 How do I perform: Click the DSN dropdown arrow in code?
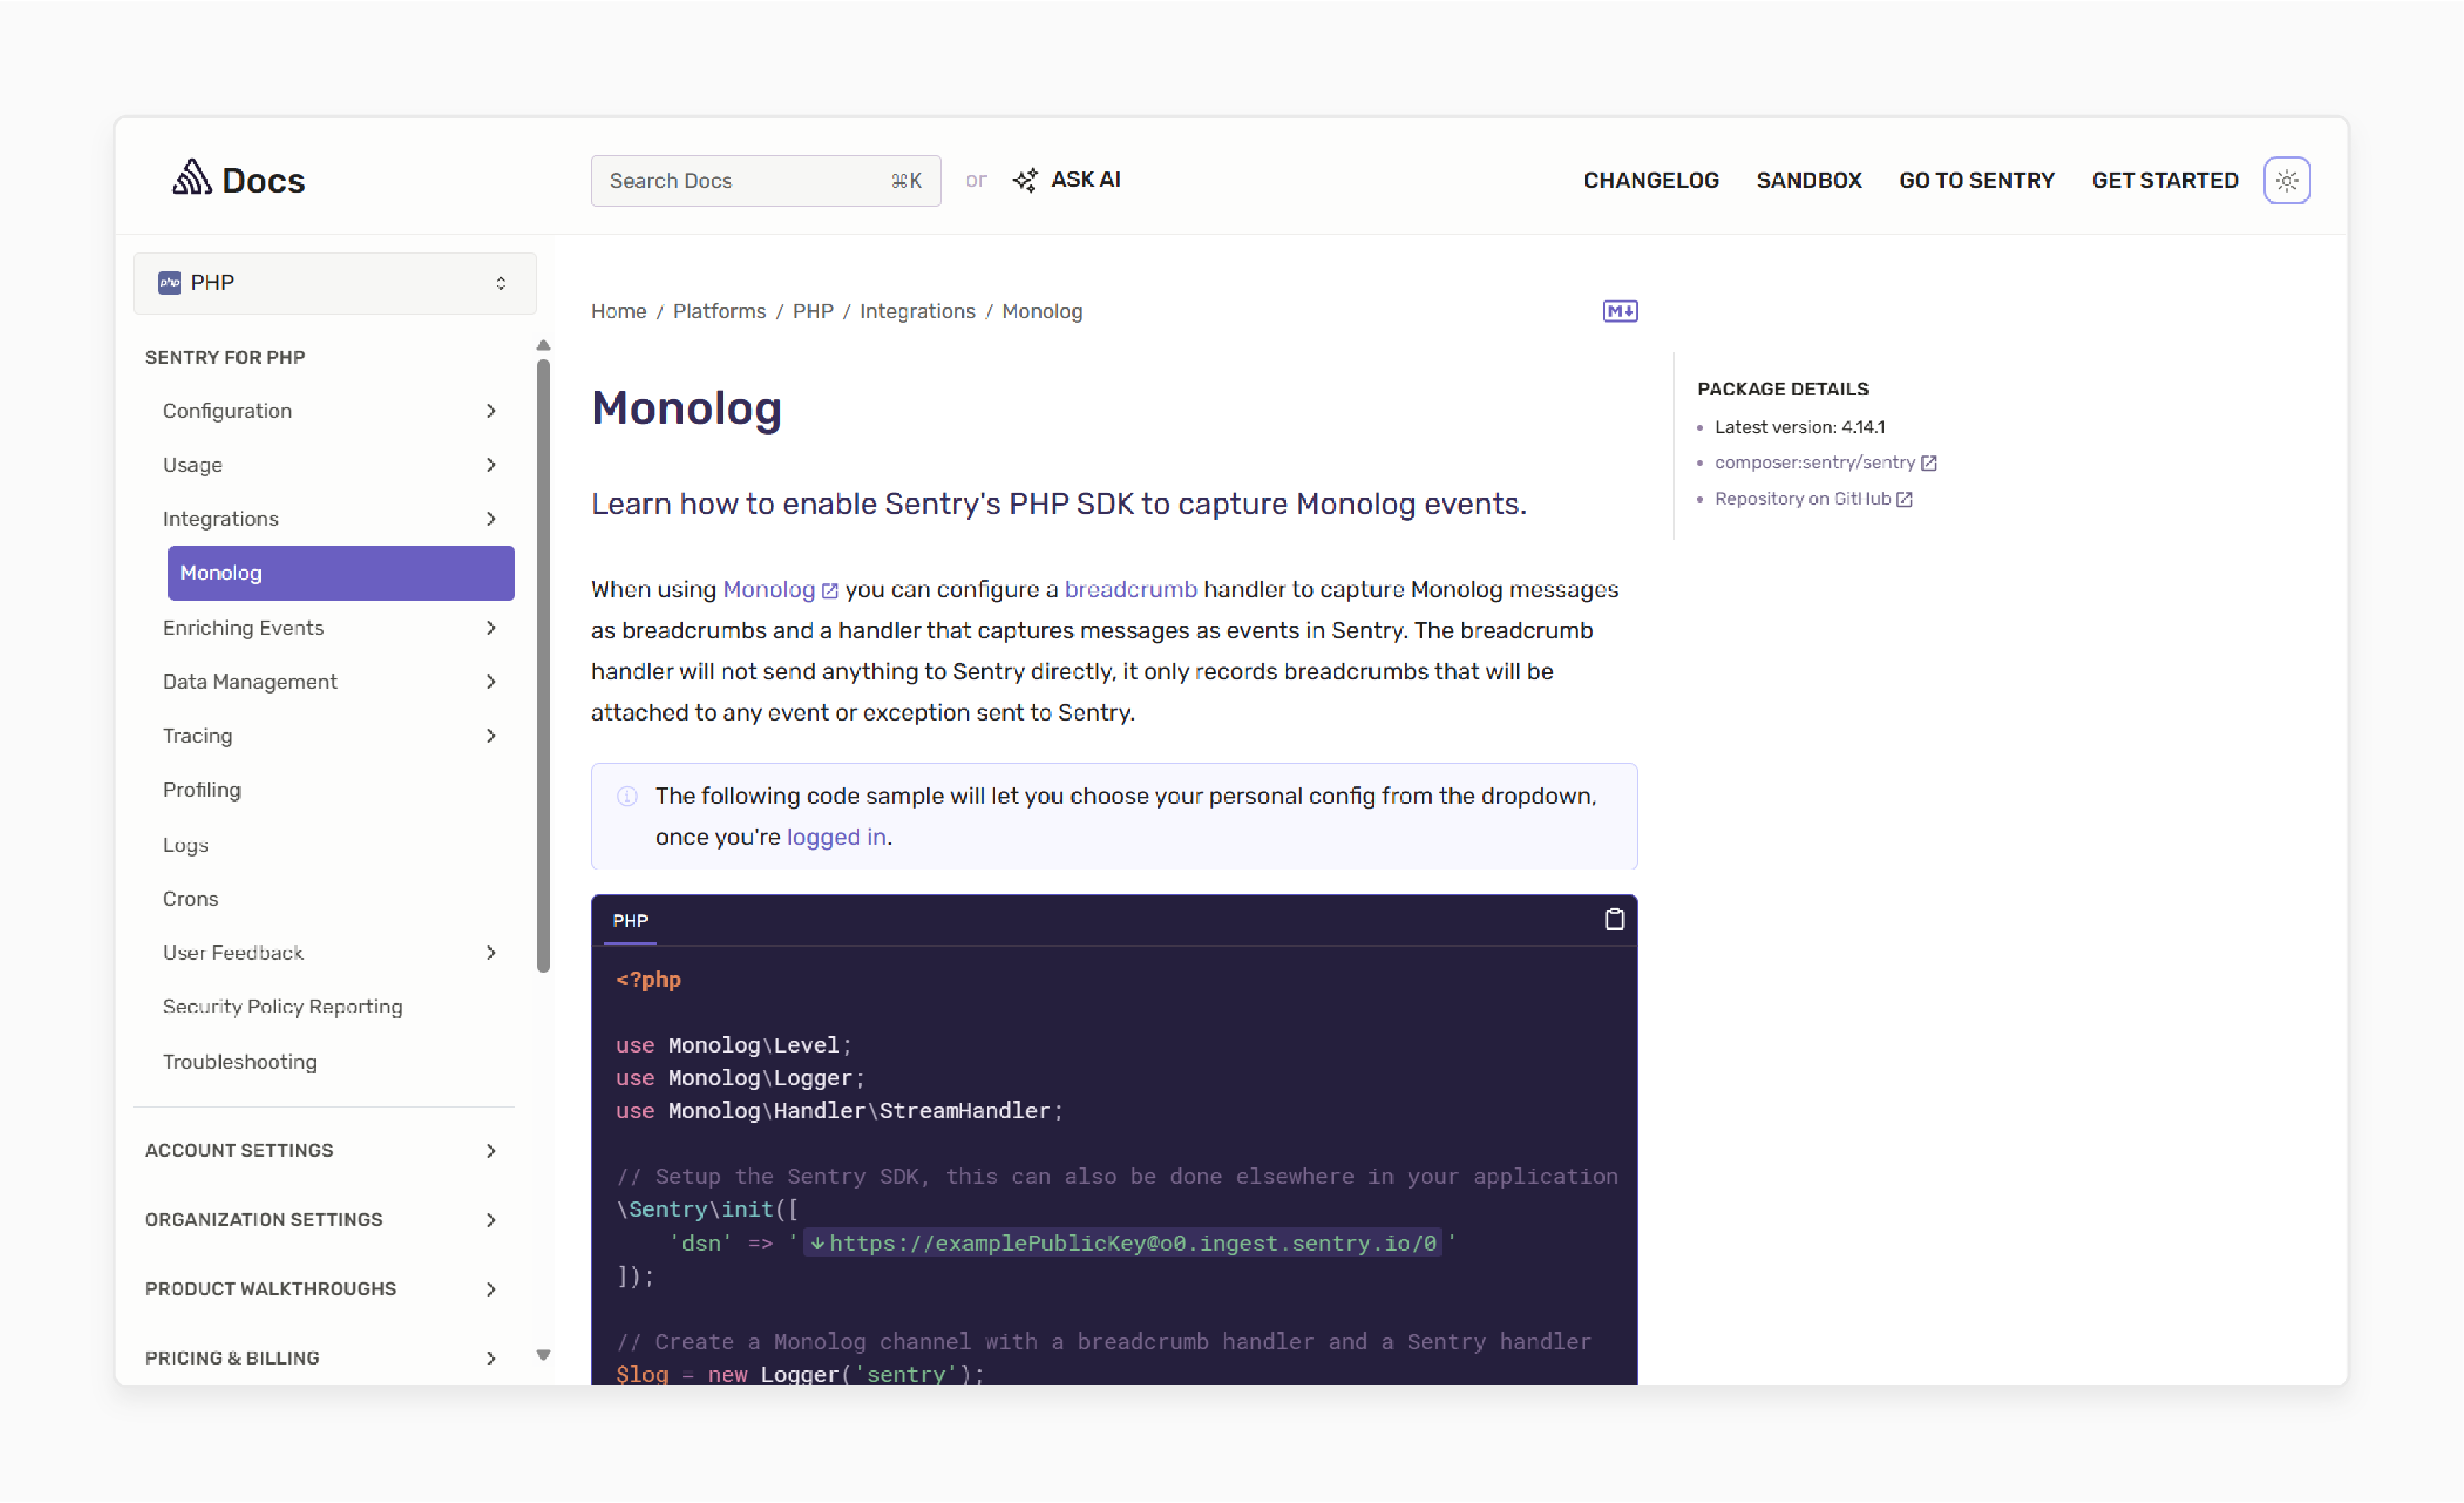click(817, 1243)
